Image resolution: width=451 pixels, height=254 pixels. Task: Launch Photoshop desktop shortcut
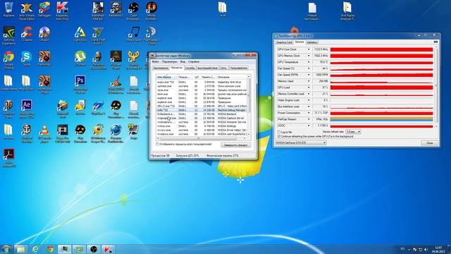(80, 84)
